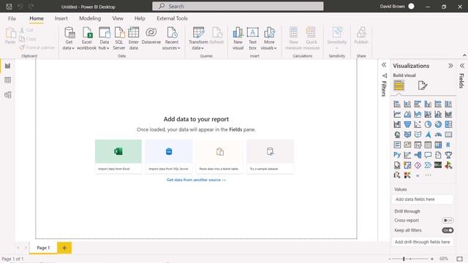This screenshot has width=468, height=263.
Task: Click the Enter data icon
Action: pyautogui.click(x=133, y=32)
